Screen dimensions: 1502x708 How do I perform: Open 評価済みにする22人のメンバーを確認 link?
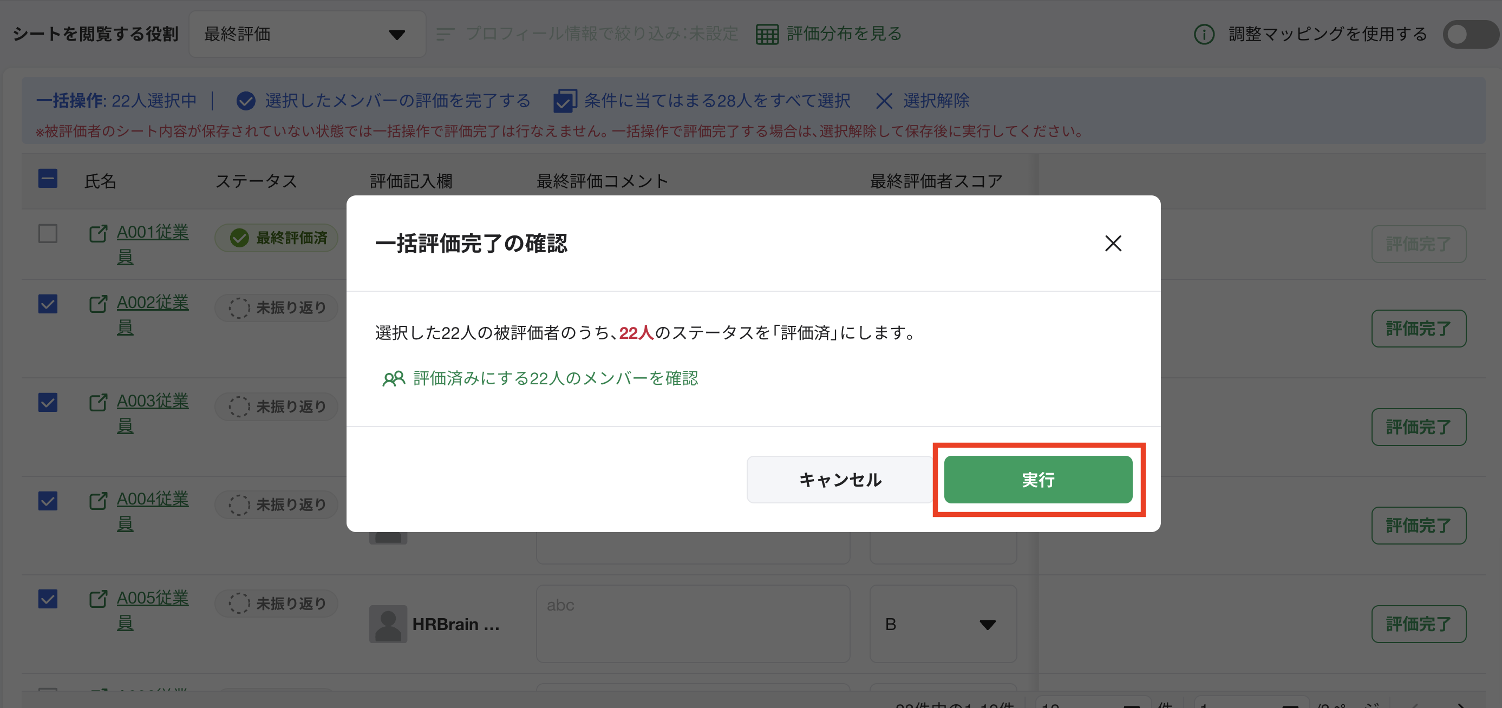pyautogui.click(x=555, y=378)
